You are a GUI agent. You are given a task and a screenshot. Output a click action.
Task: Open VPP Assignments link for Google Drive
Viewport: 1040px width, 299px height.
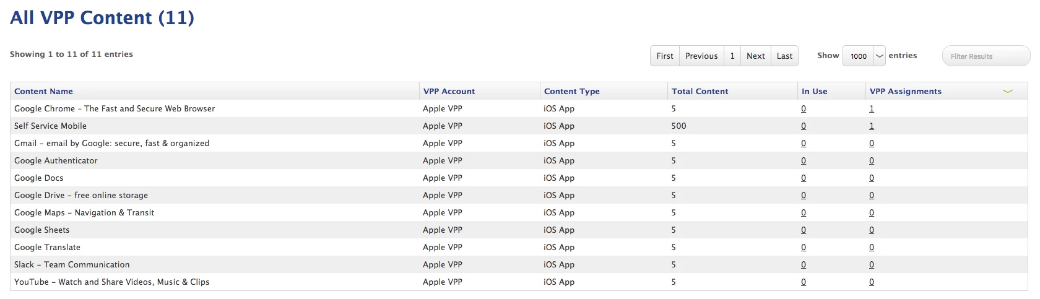pyautogui.click(x=872, y=195)
